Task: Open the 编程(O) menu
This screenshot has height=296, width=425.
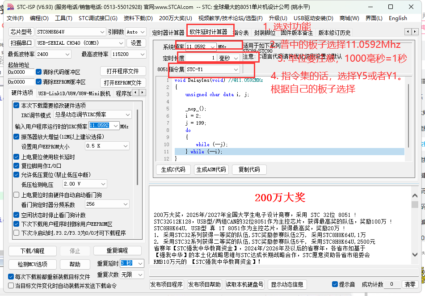Action: point(39,18)
